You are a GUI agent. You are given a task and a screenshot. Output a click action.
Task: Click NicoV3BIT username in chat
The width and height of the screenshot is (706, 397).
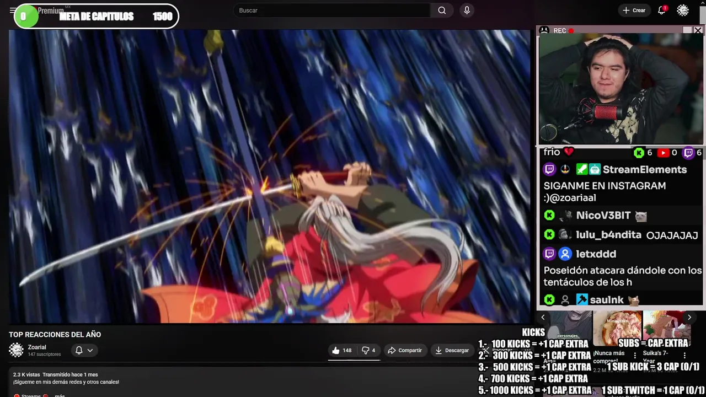[x=603, y=216]
